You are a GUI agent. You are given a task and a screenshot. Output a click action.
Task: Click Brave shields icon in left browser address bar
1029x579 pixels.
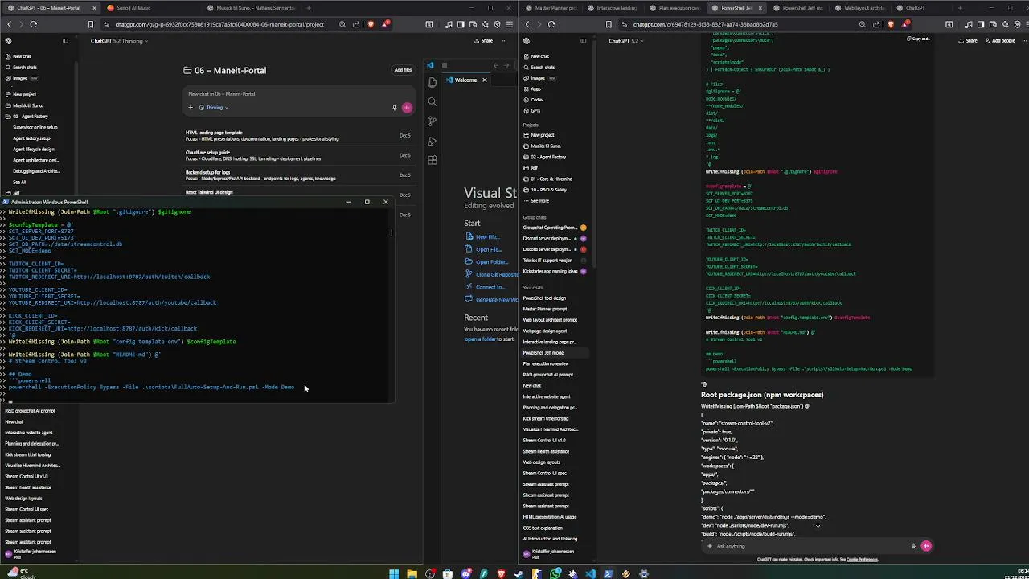[x=371, y=24]
